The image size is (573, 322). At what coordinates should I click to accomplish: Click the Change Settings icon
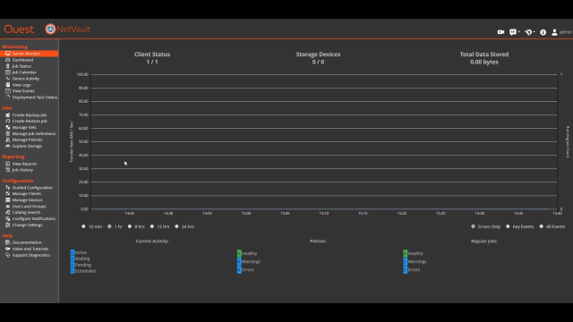pos(8,225)
